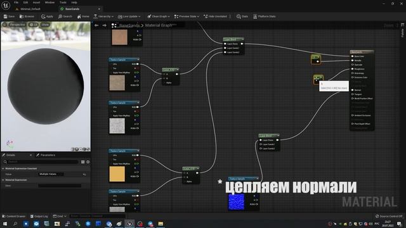Select the white noise texture thumbnail

click(117, 126)
